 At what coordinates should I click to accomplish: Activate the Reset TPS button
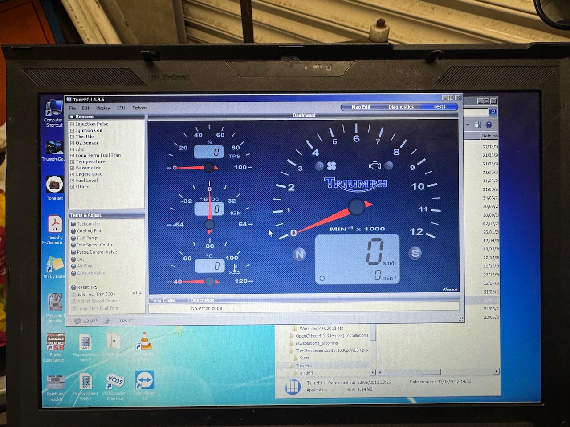73,287
